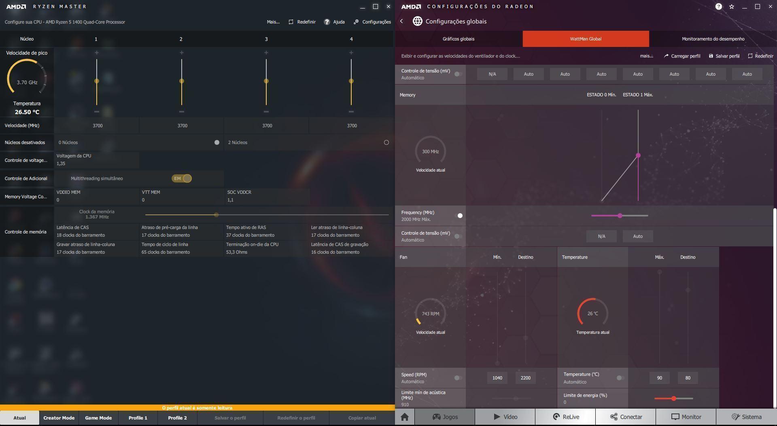This screenshot has height=426, width=777.
Task: Click target temperature 80 field
Action: click(x=688, y=378)
